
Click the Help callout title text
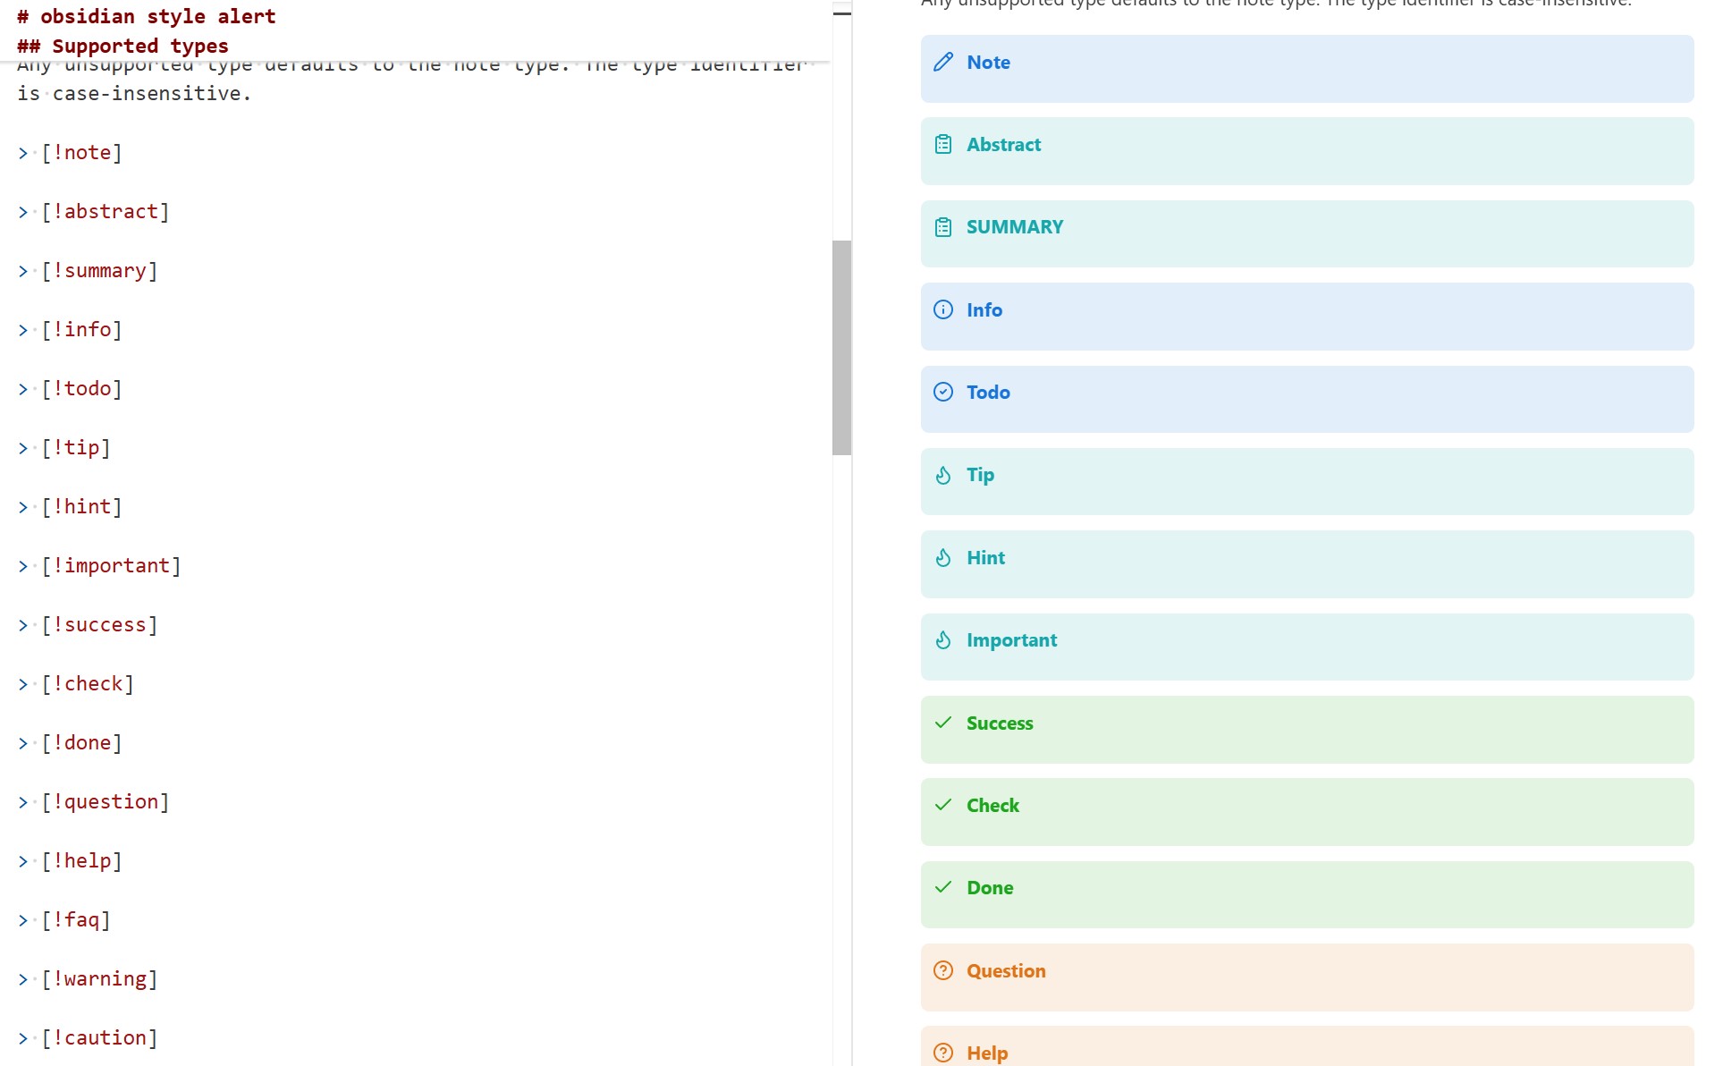[x=987, y=1053]
